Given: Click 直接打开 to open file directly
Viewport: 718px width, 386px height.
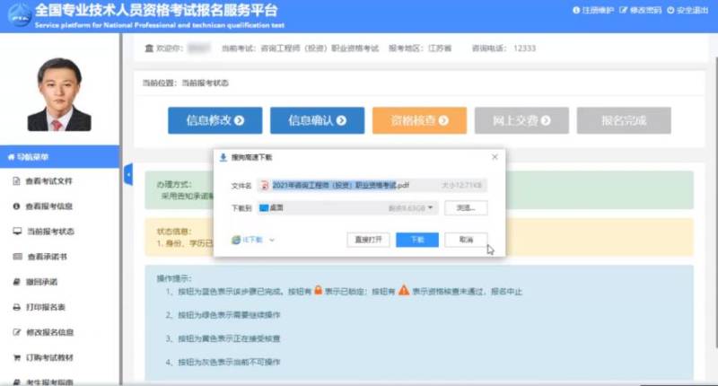Looking at the screenshot, I should [x=368, y=240].
